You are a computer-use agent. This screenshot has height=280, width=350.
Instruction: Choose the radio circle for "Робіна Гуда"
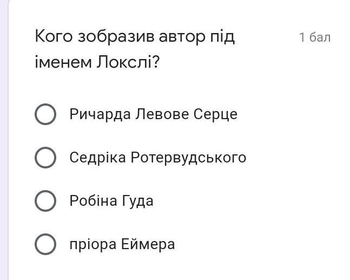click(x=45, y=201)
